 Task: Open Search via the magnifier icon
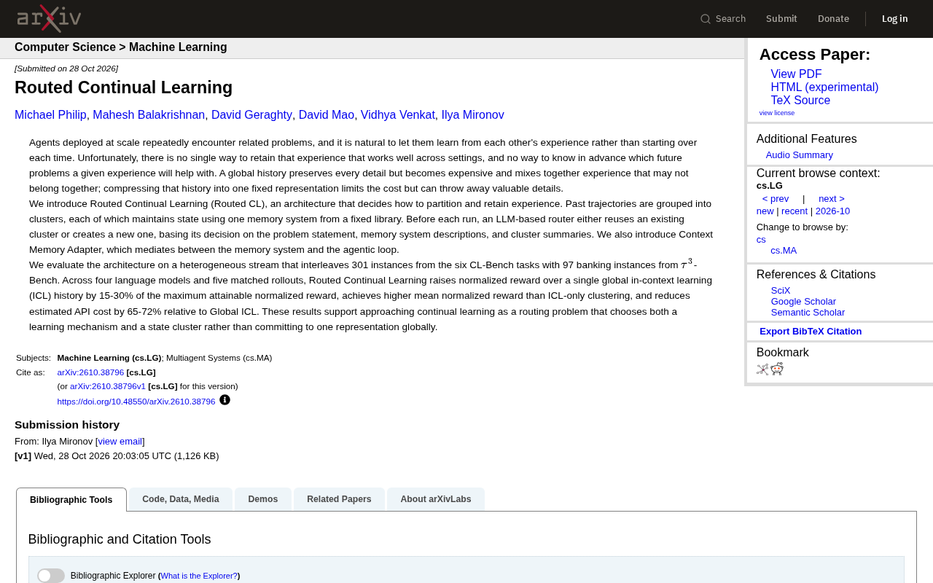click(x=706, y=19)
